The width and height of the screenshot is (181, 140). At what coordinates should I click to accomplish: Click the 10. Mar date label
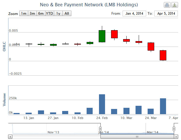tap(126, 118)
